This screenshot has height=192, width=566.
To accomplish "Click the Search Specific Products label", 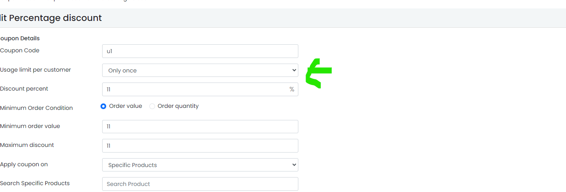I will pos(35,183).
